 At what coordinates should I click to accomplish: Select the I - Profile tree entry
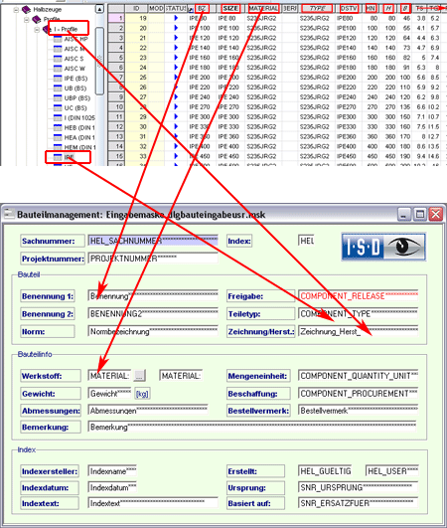(x=66, y=29)
